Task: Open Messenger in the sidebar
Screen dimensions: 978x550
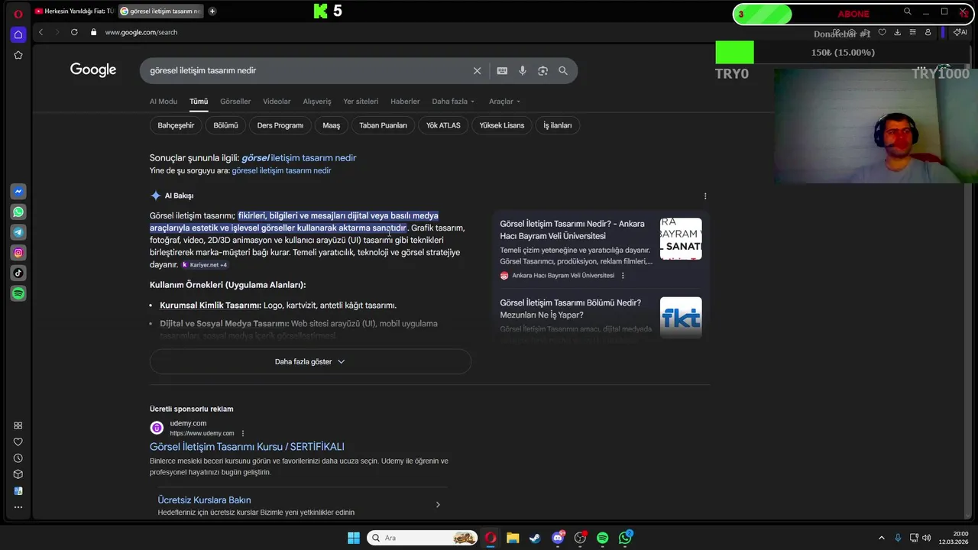Action: point(18,192)
